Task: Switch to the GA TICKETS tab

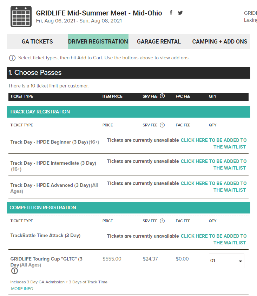Action: point(37,41)
